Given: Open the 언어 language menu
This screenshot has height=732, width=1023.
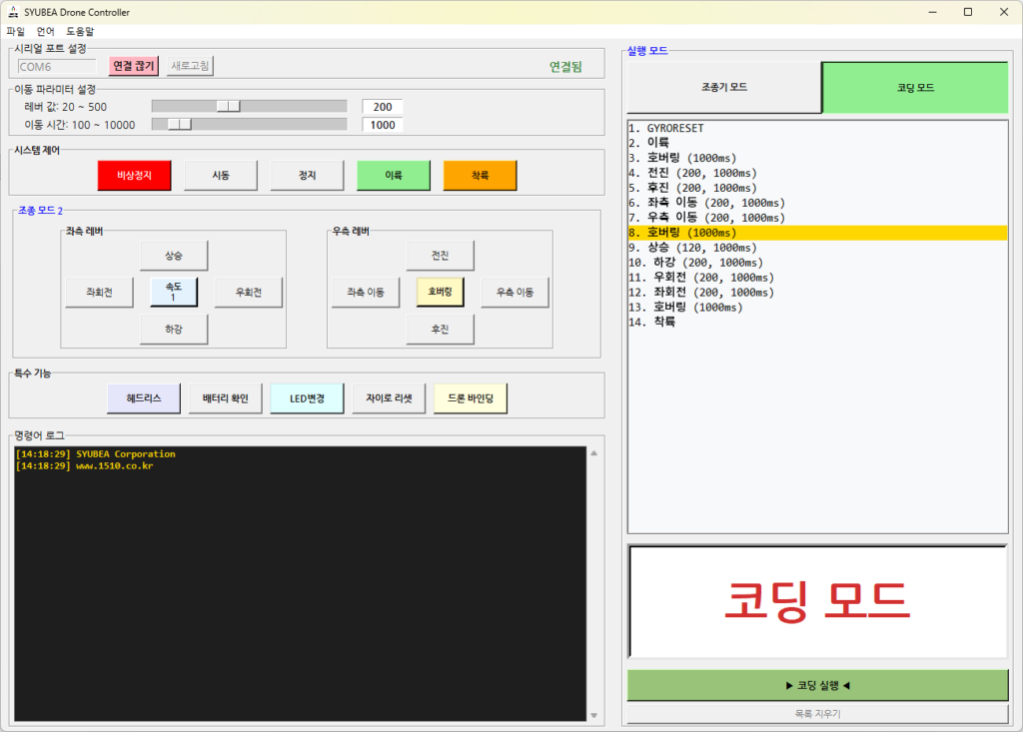Looking at the screenshot, I should 46,31.
